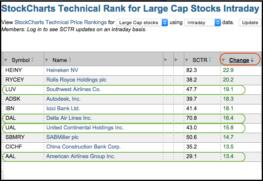Open the Change column filter triangle

pyautogui.click(x=223, y=60)
